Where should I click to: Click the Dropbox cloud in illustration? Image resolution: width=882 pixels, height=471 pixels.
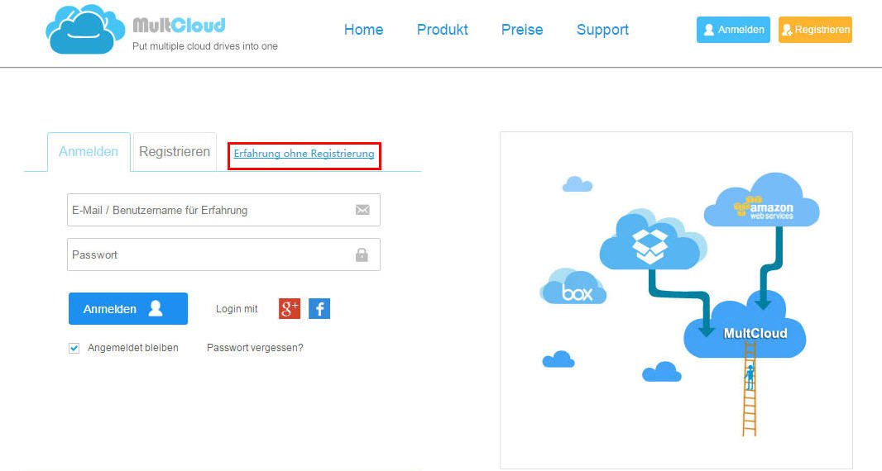(x=651, y=240)
